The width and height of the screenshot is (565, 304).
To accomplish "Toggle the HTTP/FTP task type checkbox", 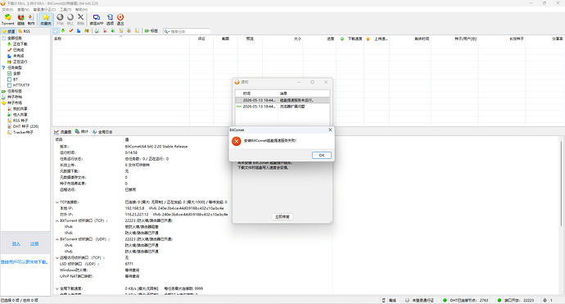I will 9,85.
